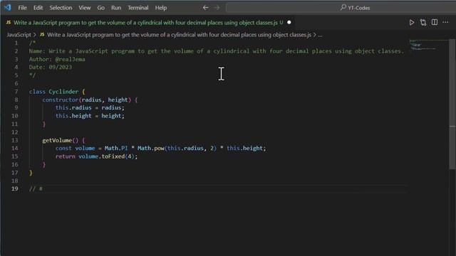Viewport: 456px width, 256px height.
Task: Click 'Math.pow' on line 14
Action: 151,149
